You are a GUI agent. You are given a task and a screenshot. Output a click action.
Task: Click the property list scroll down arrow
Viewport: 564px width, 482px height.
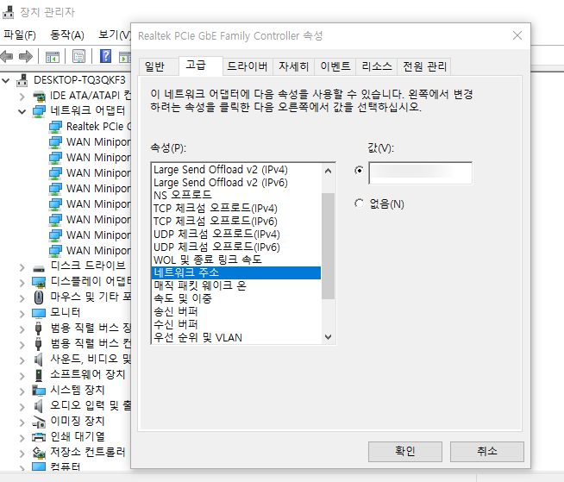(328, 337)
